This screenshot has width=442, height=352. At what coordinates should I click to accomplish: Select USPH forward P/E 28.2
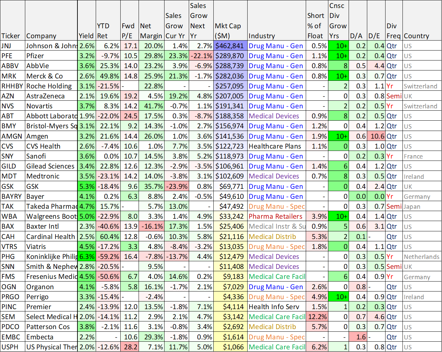(130, 347)
